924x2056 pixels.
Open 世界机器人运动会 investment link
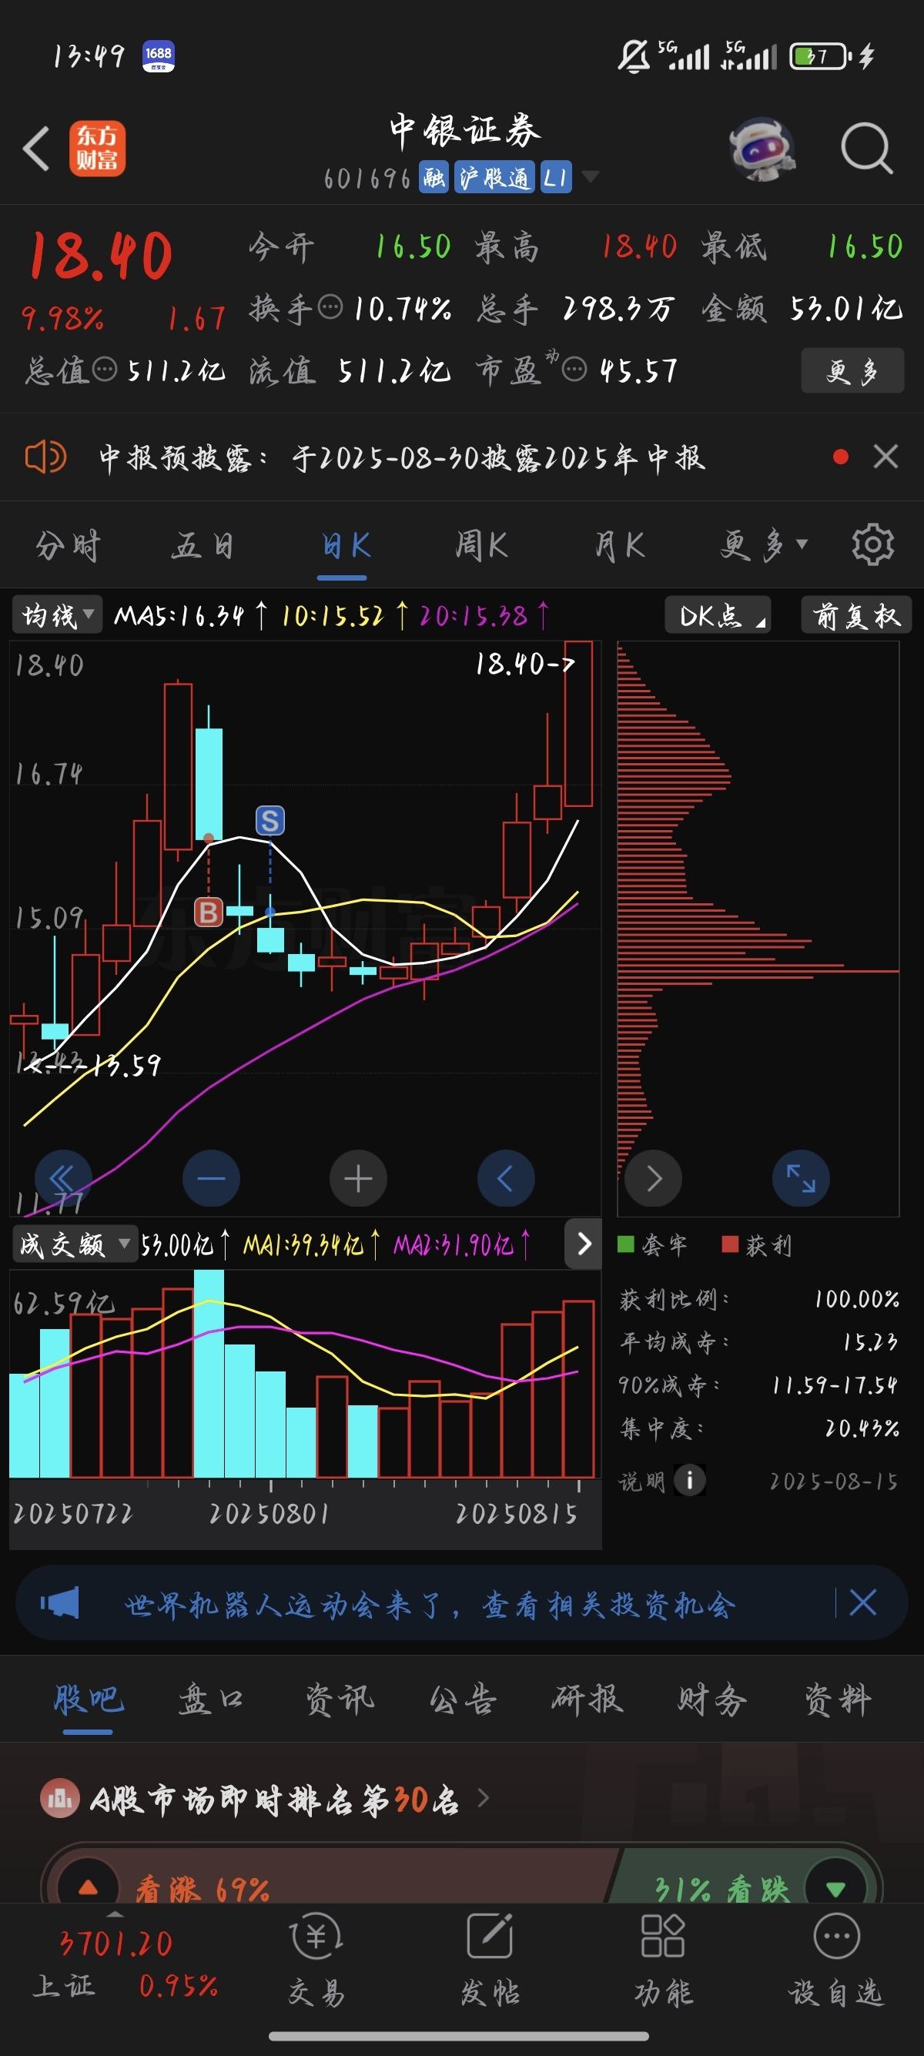(x=430, y=1603)
